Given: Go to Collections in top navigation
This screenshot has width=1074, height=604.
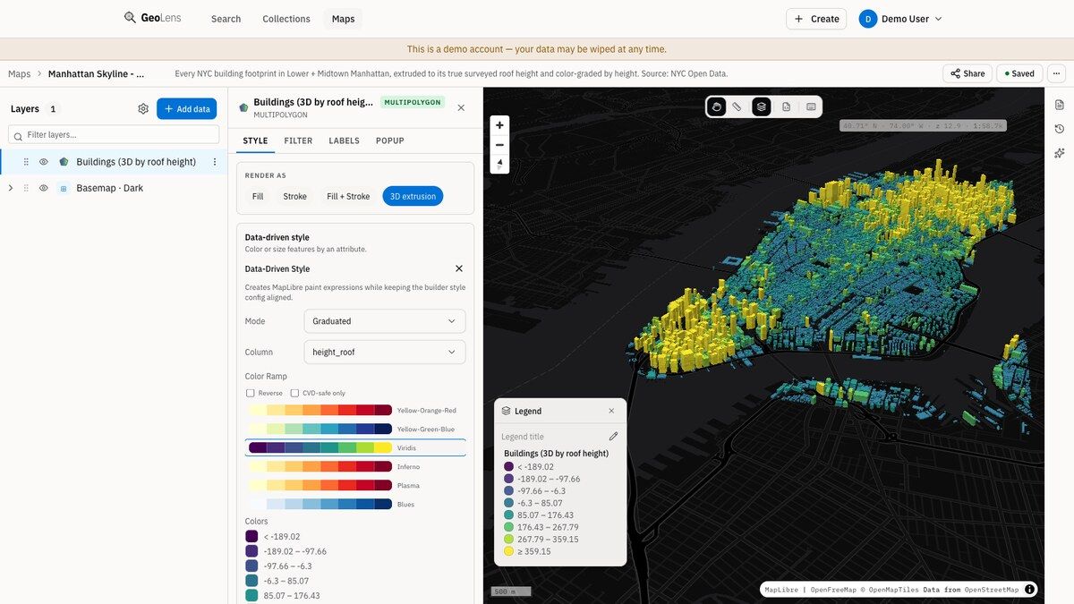Looking at the screenshot, I should 286,19.
